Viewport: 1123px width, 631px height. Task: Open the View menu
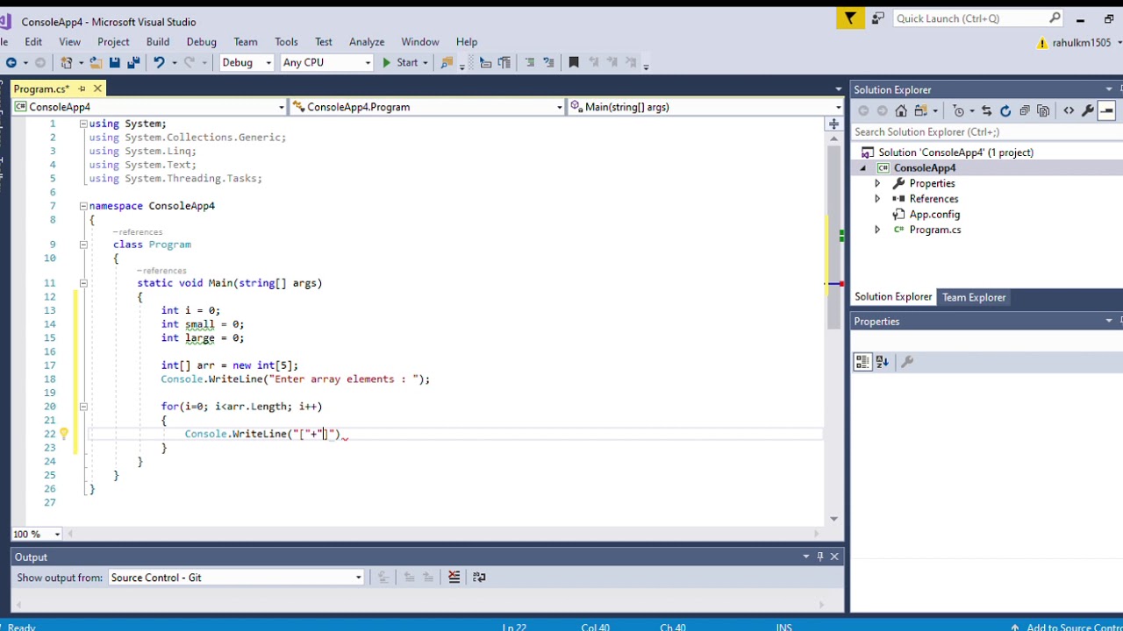(x=69, y=41)
